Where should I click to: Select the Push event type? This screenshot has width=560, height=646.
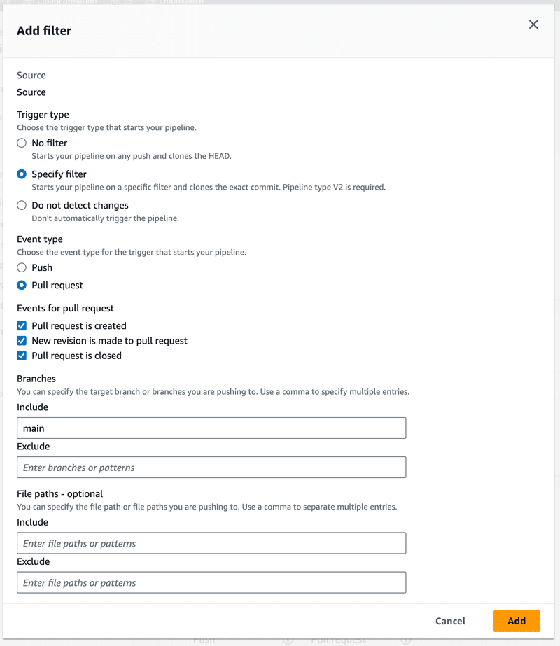(22, 267)
